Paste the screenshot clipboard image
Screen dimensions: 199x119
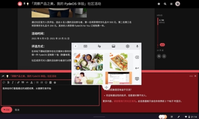click(x=119, y=78)
